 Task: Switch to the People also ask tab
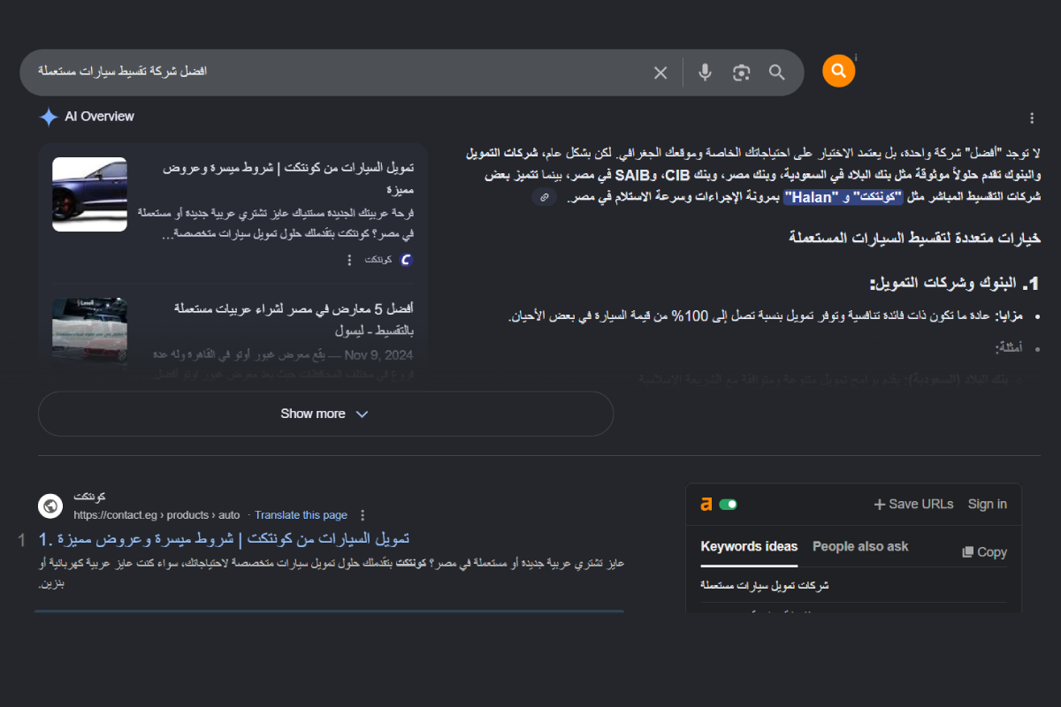[860, 547]
